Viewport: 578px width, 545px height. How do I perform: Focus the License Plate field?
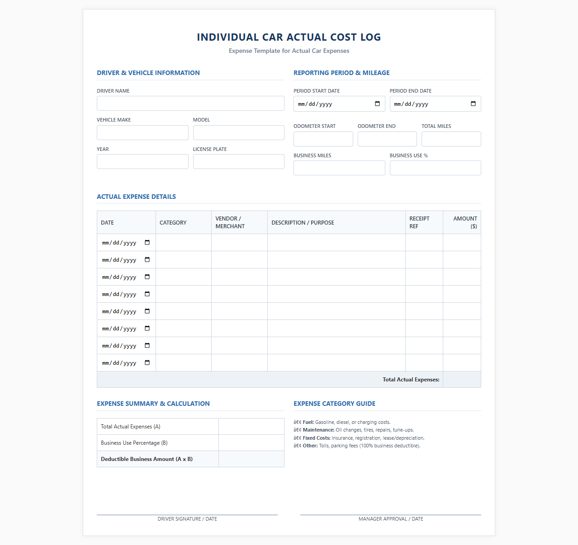point(239,161)
